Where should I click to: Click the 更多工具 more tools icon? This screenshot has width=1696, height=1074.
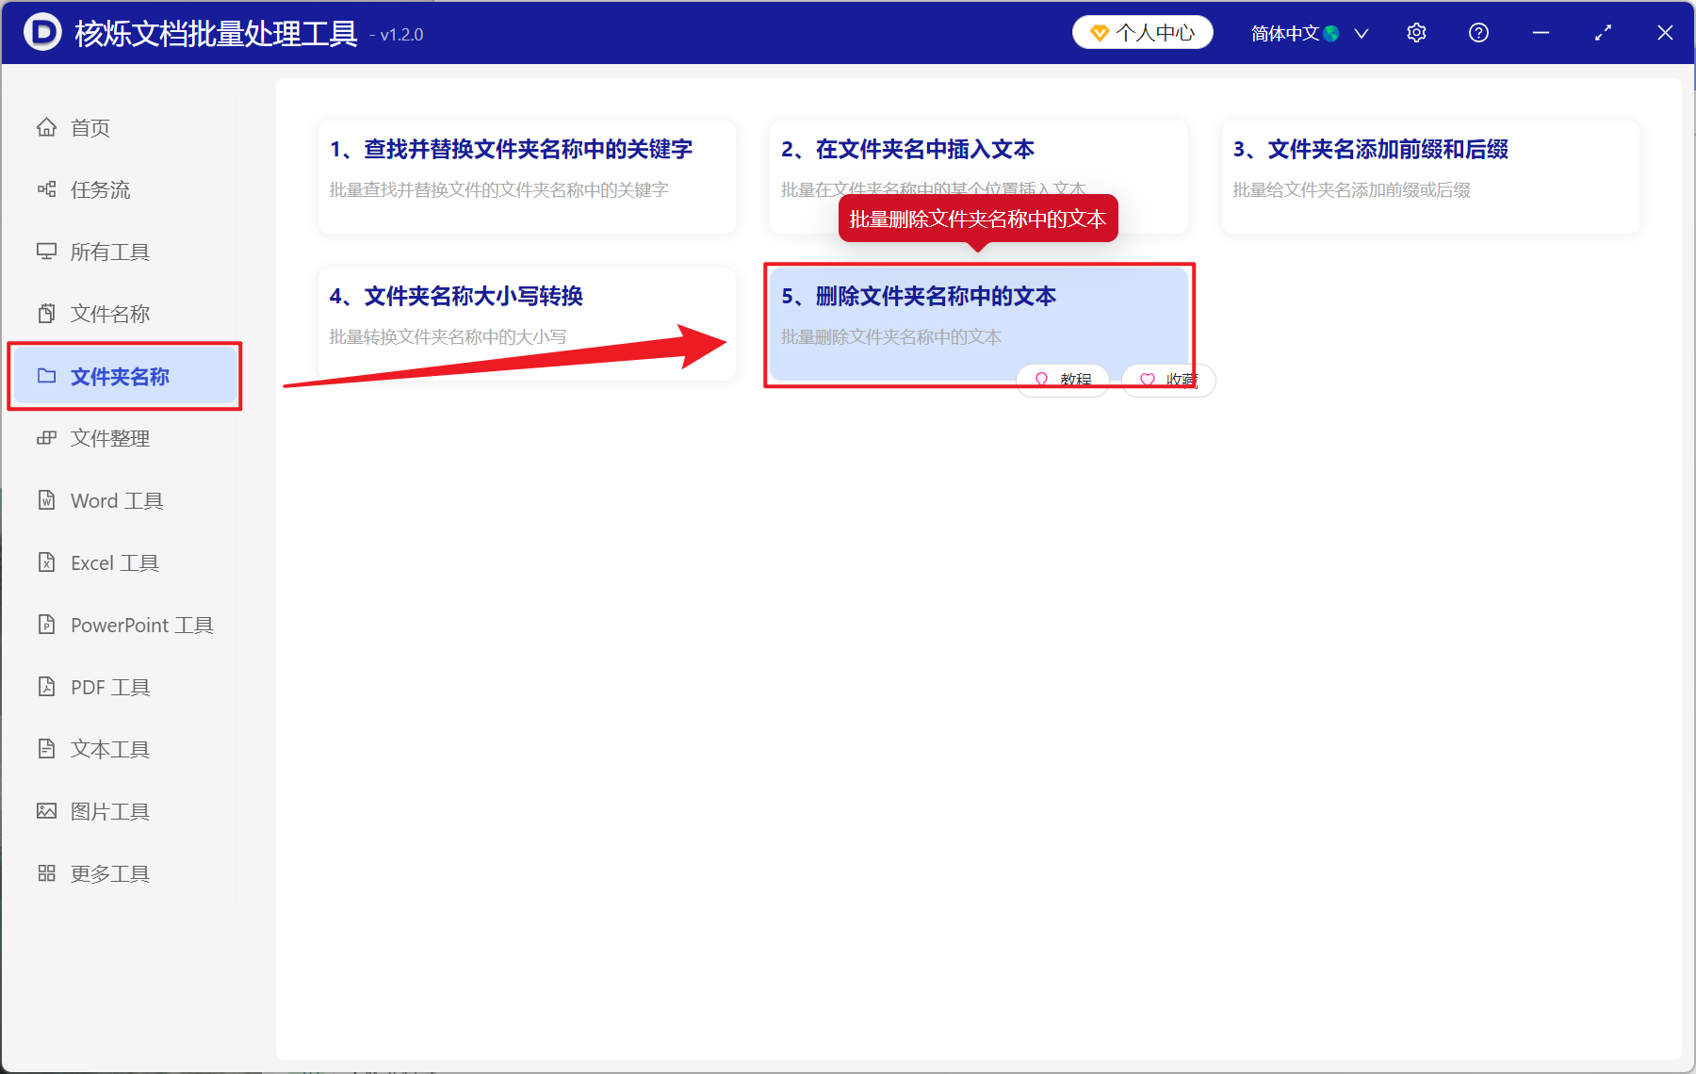click(47, 872)
